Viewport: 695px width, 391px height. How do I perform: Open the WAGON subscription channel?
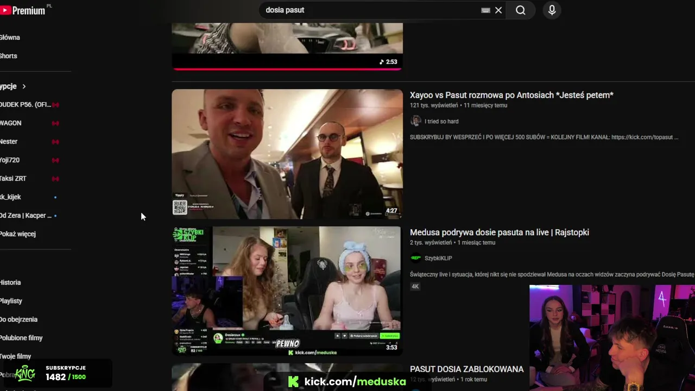point(11,123)
